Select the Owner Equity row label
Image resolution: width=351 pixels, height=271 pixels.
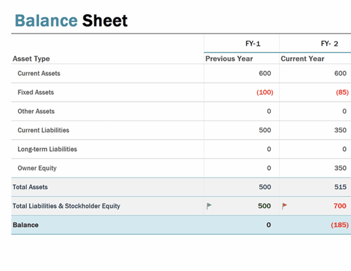tap(37, 168)
